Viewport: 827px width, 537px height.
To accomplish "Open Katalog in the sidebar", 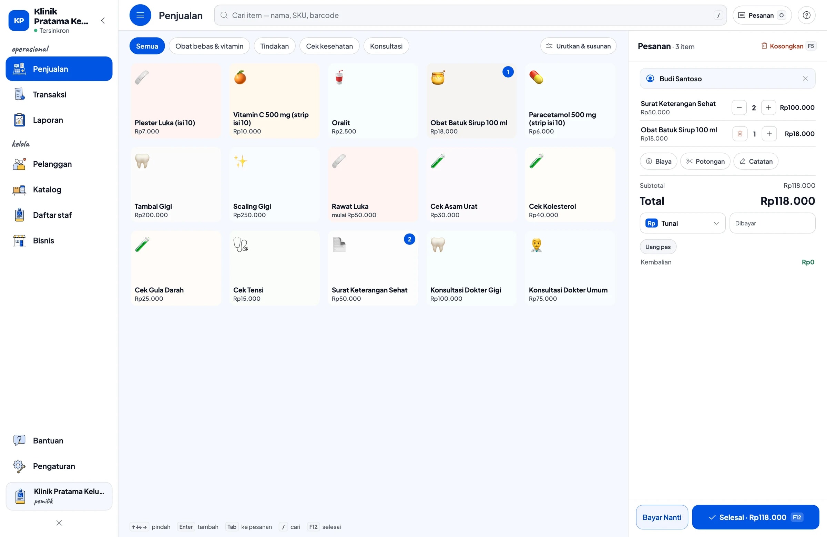I will (x=59, y=190).
